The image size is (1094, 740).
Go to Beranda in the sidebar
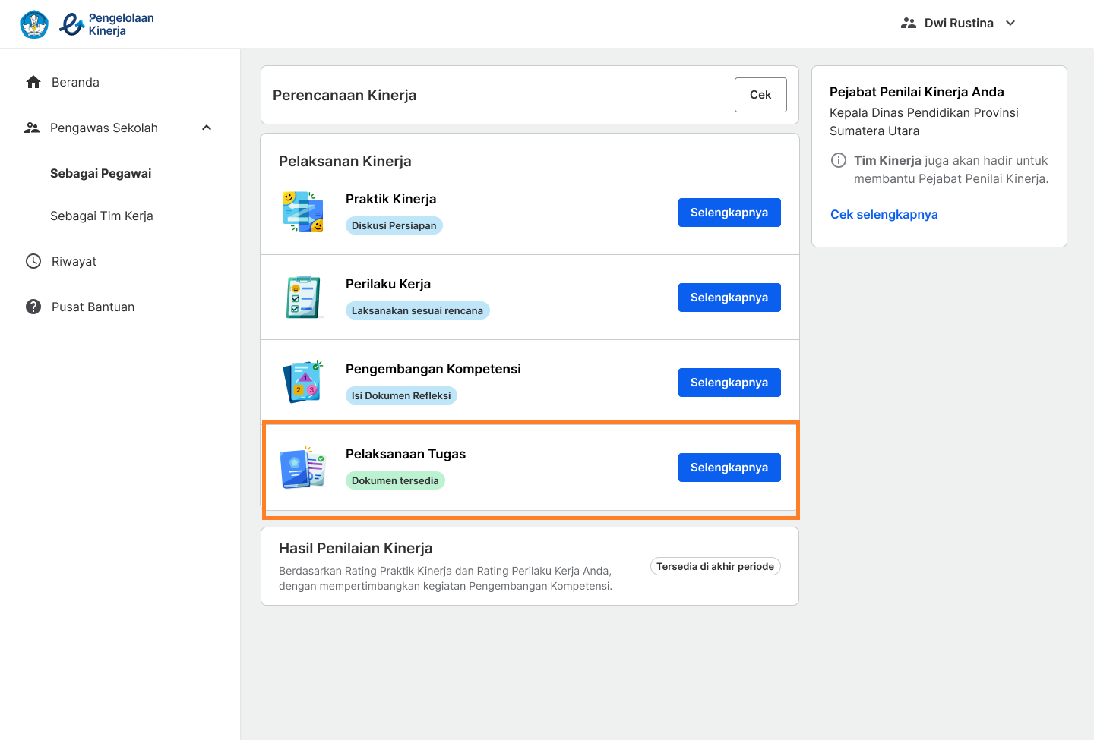(x=75, y=82)
